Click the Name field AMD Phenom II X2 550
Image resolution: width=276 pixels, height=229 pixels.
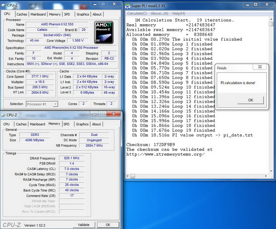click(57, 24)
